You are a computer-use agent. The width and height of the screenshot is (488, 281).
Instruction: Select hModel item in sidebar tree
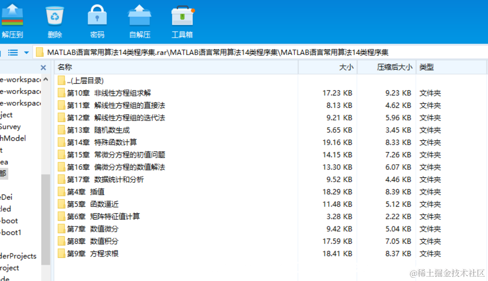13,138
